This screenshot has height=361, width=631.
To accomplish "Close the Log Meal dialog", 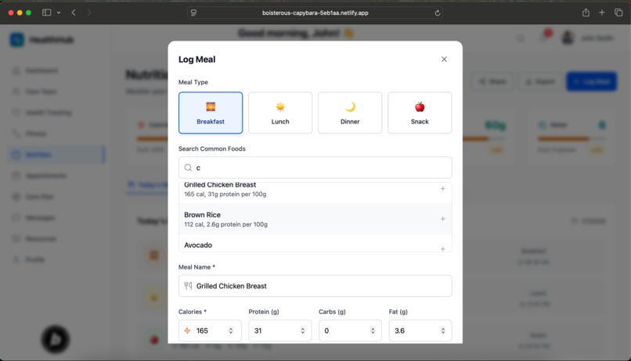I will pos(444,59).
